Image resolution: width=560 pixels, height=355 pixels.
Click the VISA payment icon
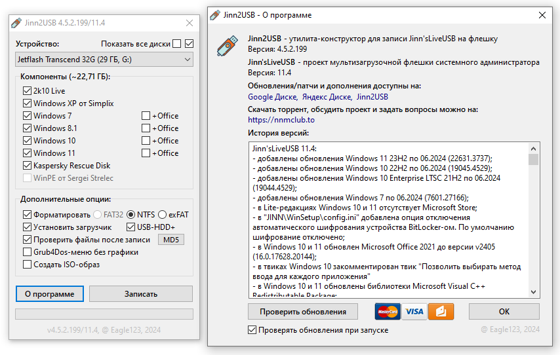pyautogui.click(x=414, y=312)
